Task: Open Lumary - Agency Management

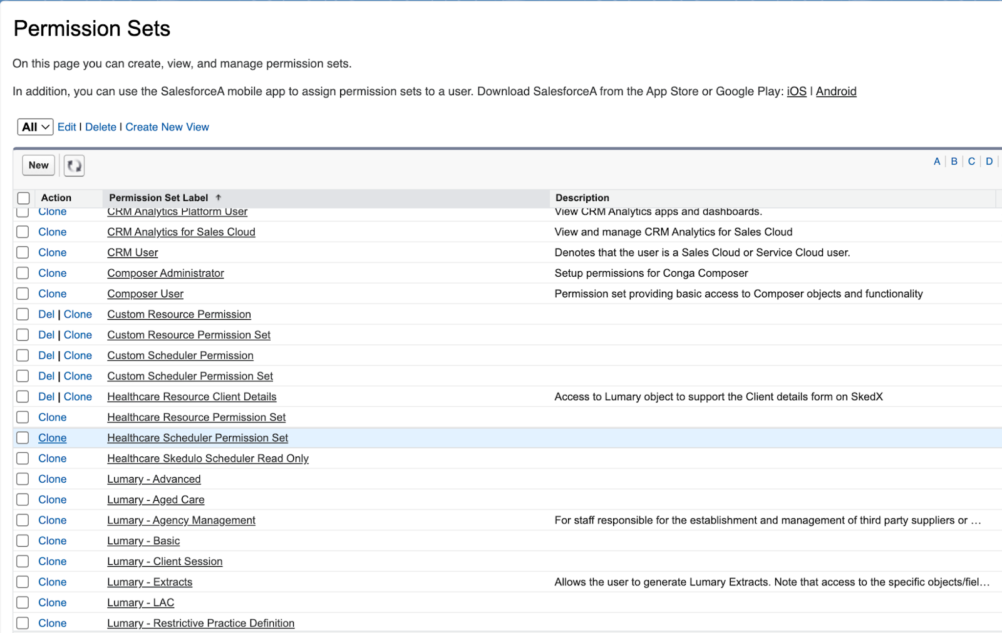Action: [x=181, y=520]
